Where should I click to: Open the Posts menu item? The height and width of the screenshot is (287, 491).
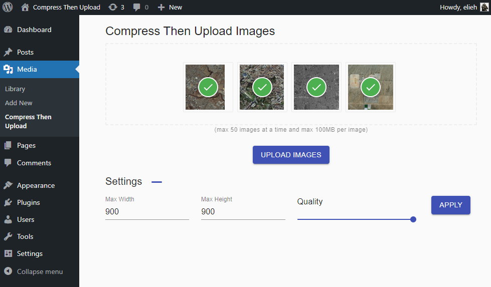[40, 52]
